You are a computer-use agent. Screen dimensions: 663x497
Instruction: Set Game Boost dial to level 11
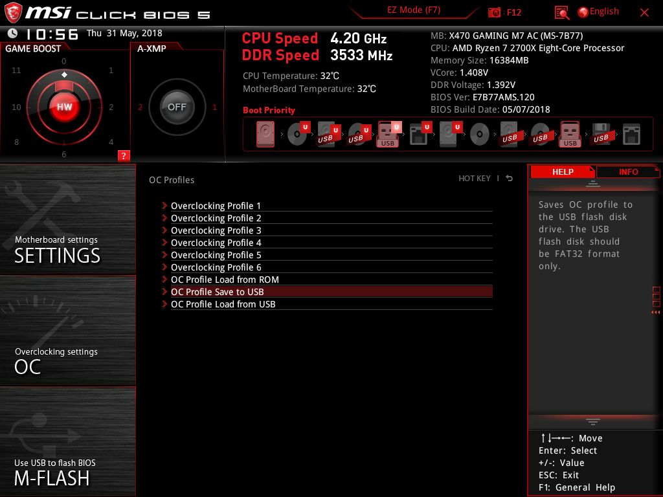point(16,70)
